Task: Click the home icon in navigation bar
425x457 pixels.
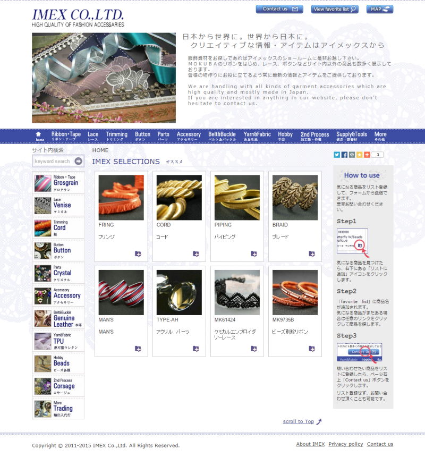Action: point(39,136)
